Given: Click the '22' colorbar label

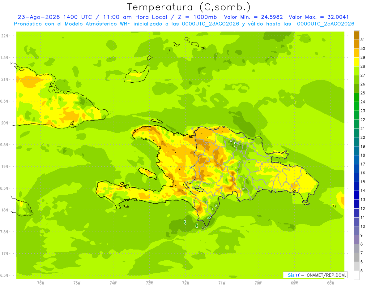Looking at the screenshot, I should (x=363, y=120).
